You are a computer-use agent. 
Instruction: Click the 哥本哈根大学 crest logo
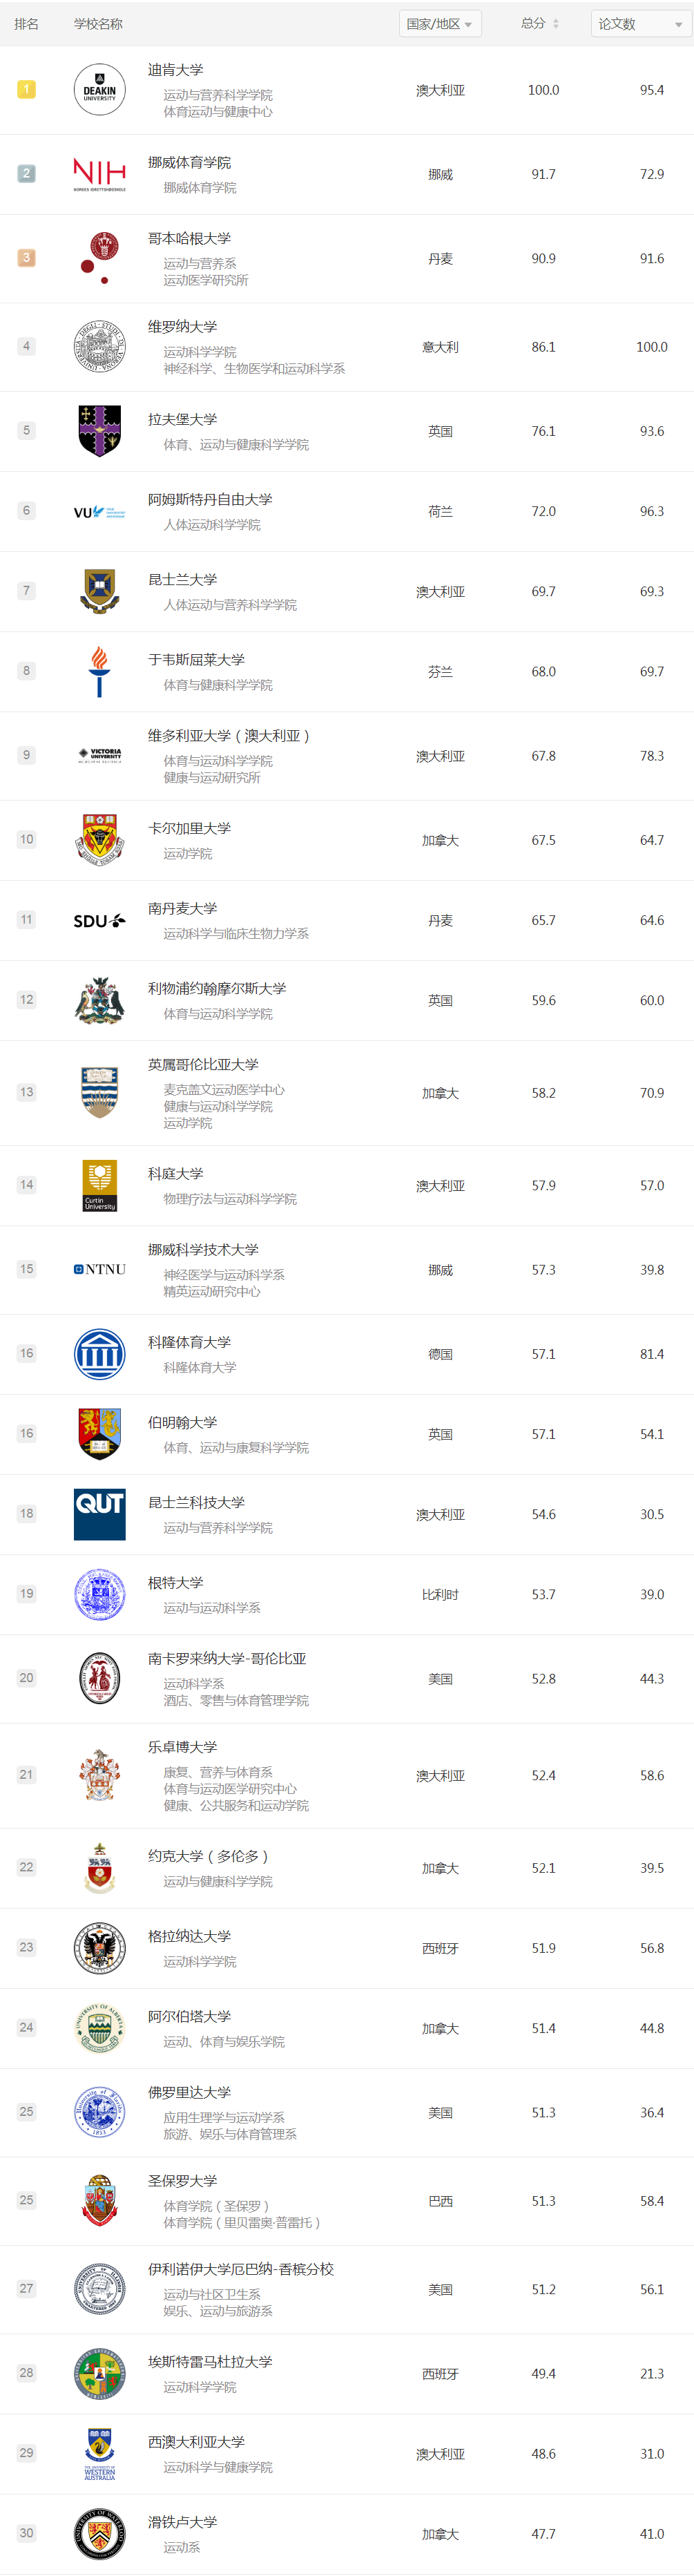(100, 258)
